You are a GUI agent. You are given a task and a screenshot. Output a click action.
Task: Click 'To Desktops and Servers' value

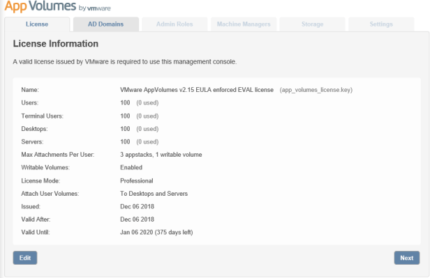click(x=154, y=194)
